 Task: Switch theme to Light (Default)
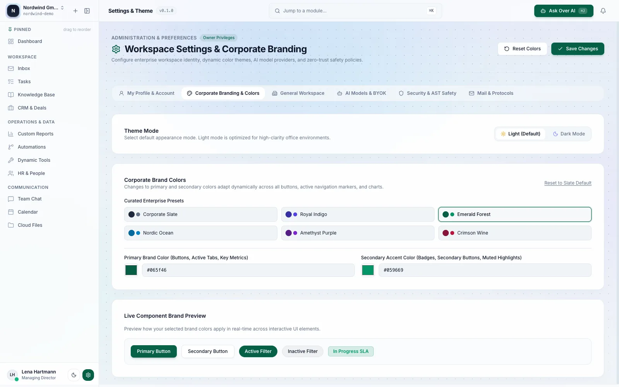[520, 134]
